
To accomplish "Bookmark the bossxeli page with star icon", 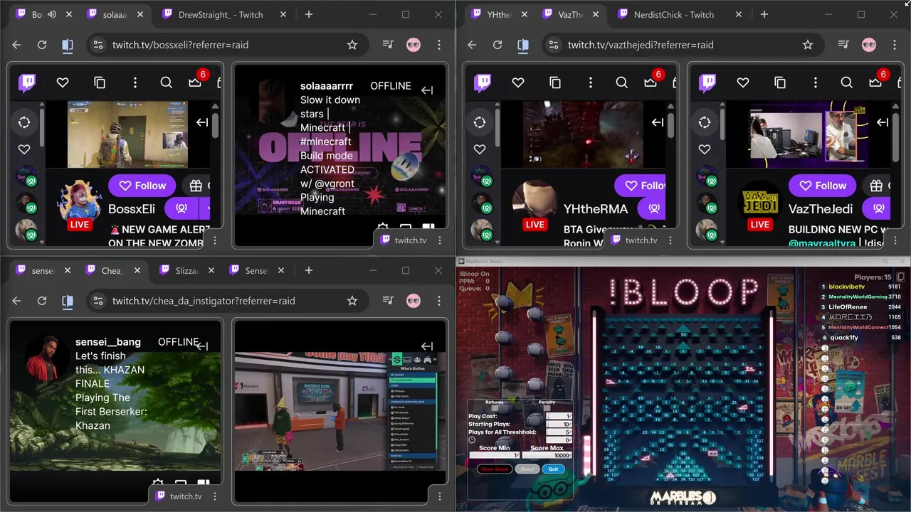I will coord(352,45).
